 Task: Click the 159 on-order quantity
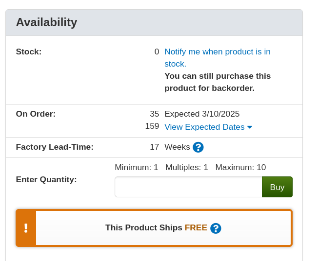[x=152, y=126]
